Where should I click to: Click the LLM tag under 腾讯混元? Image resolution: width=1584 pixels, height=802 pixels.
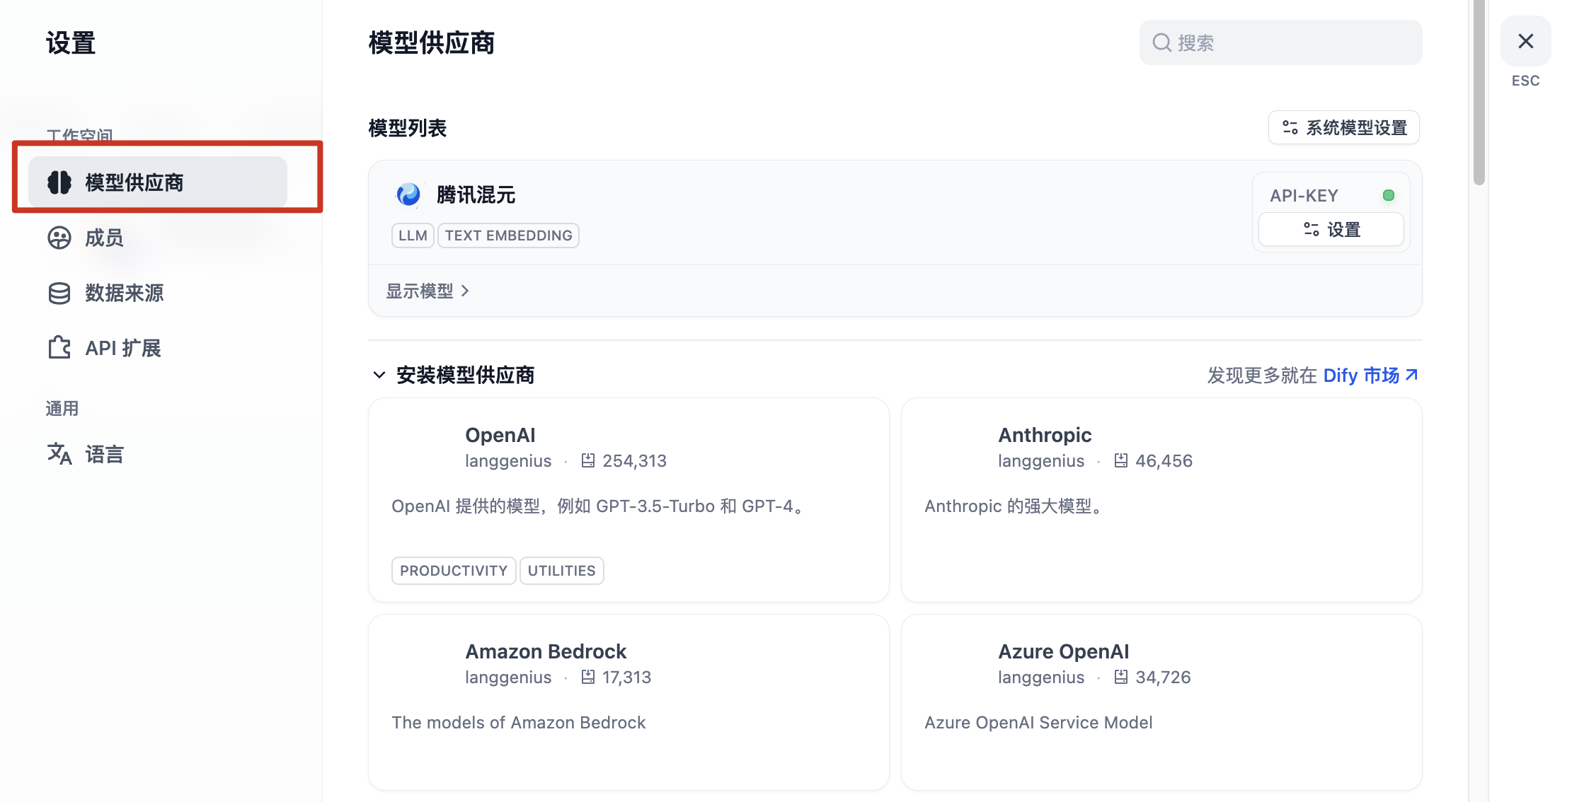click(x=413, y=235)
